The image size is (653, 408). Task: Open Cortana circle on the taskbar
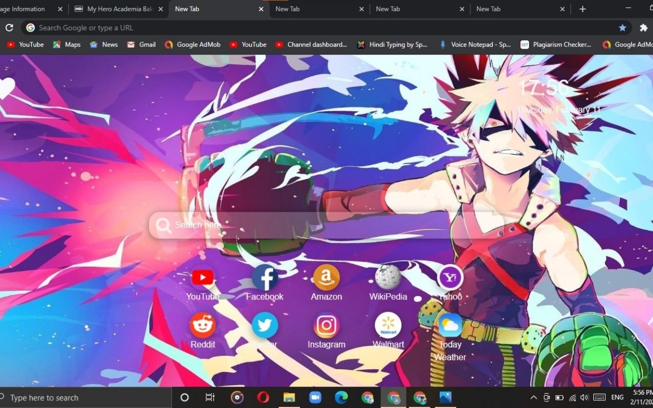click(185, 398)
